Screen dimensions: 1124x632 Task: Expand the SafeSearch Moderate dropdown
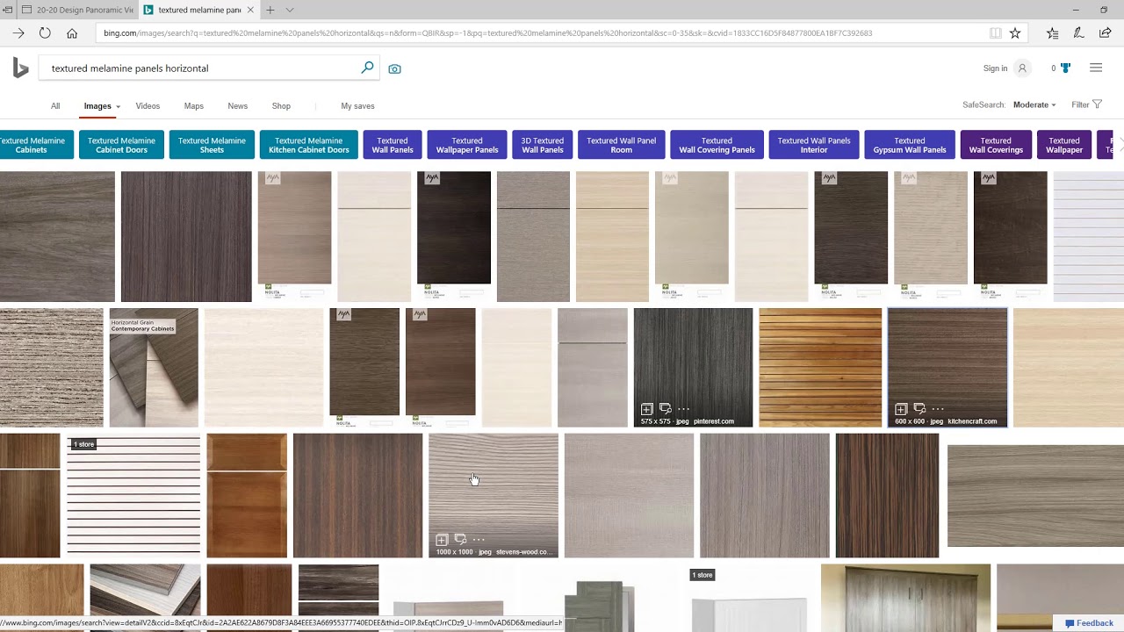pos(1034,105)
